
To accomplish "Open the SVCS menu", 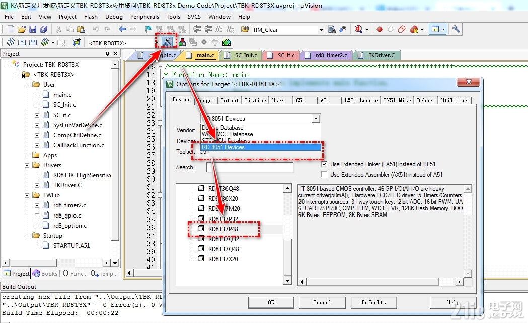I will (194, 17).
